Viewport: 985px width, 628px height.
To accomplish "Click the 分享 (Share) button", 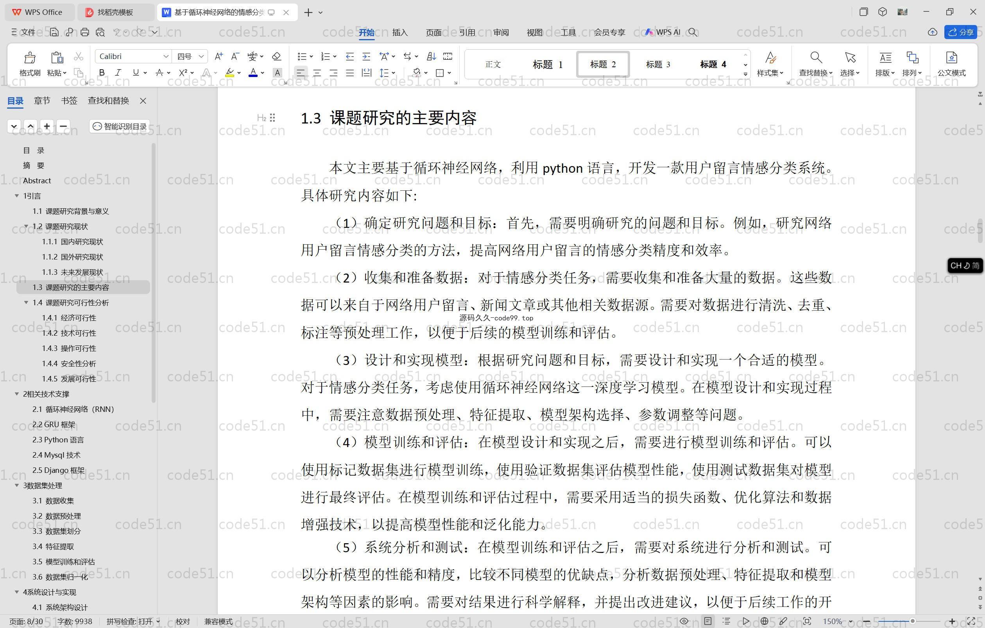I will click(x=960, y=32).
